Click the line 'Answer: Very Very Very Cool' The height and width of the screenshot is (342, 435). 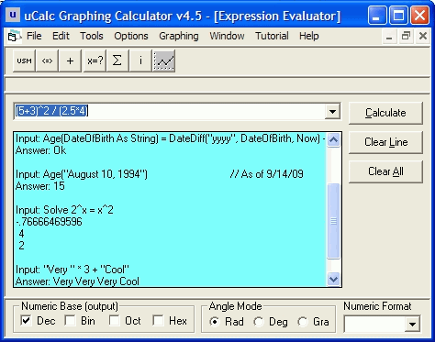pos(77,281)
